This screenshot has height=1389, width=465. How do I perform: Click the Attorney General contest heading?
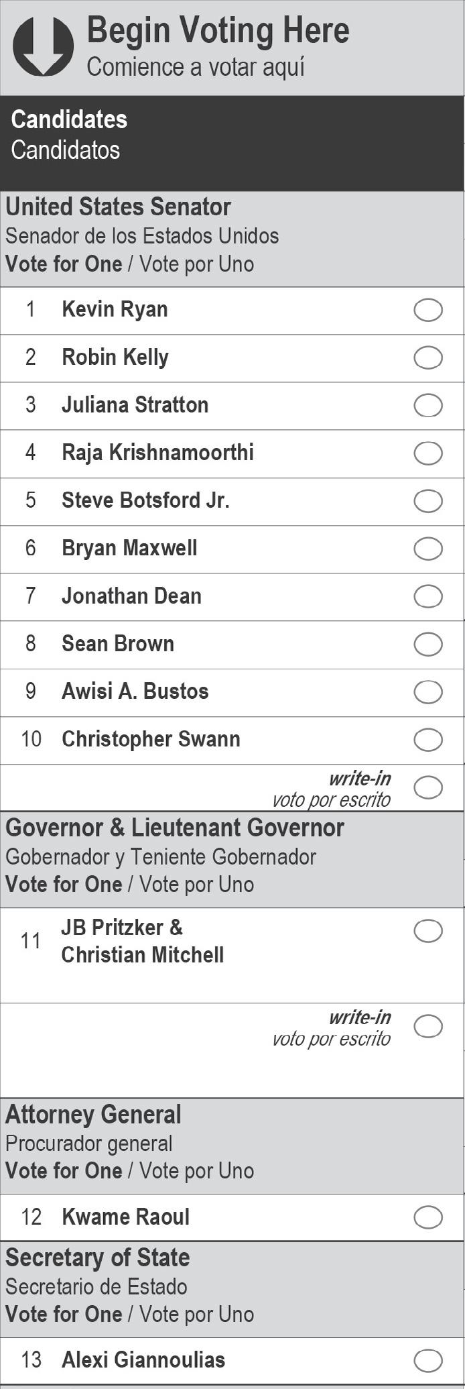point(93,1115)
